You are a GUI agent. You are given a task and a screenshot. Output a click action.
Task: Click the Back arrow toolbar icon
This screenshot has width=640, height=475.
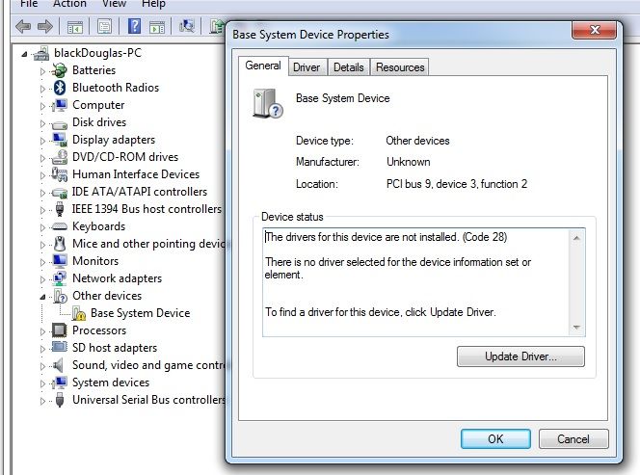22,26
